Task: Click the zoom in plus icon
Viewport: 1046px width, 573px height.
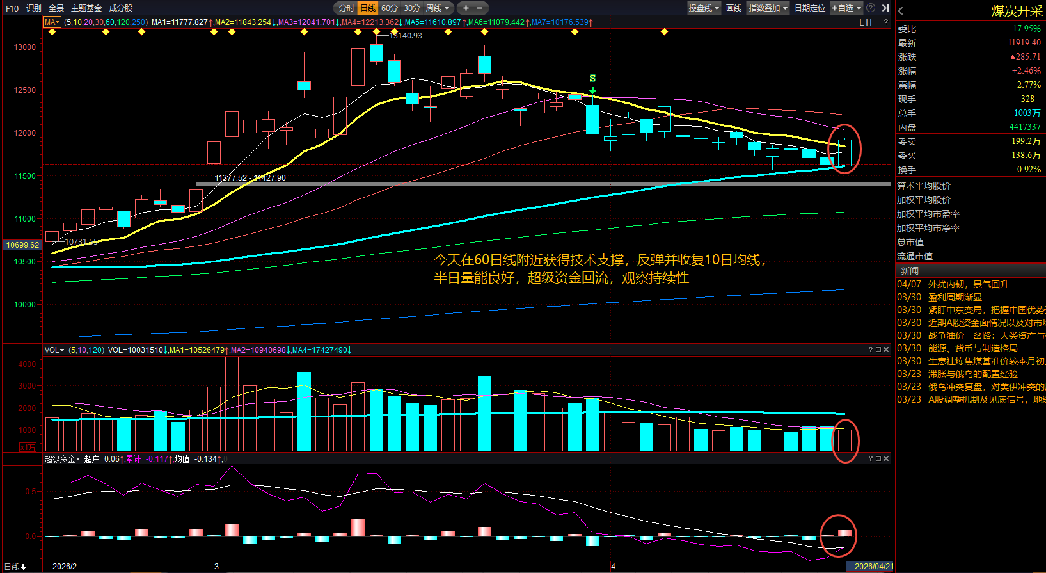Action: tap(466, 8)
